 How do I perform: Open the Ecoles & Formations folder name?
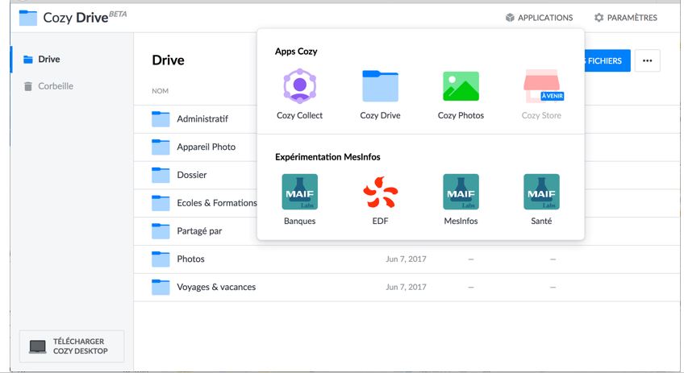pyautogui.click(x=217, y=203)
